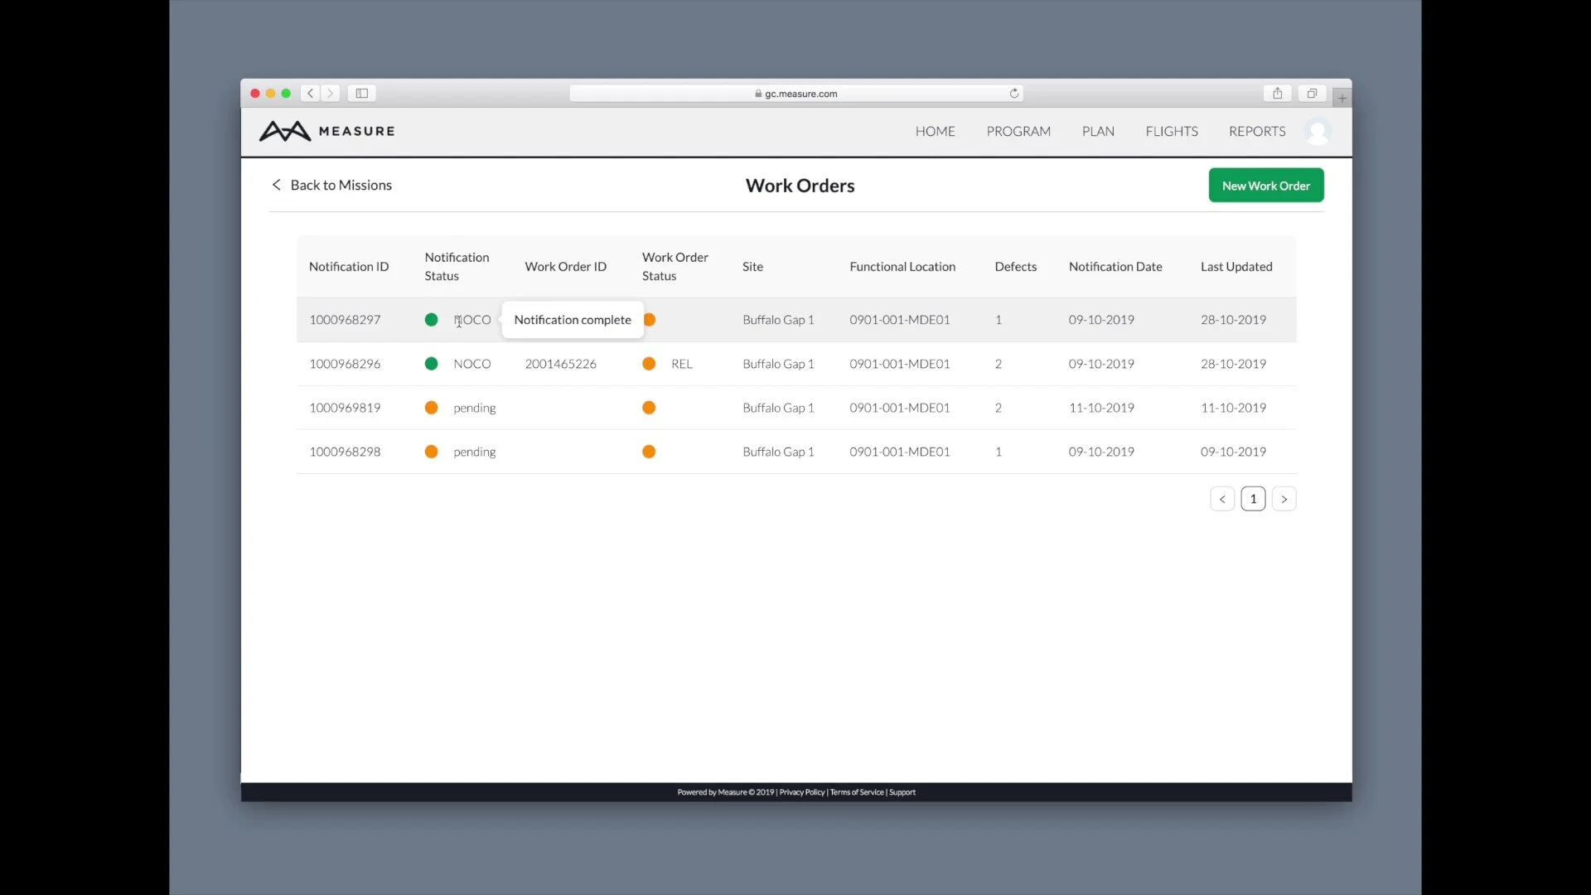The height and width of the screenshot is (895, 1591).
Task: Add a new browser tab
Action: coord(1342,99)
